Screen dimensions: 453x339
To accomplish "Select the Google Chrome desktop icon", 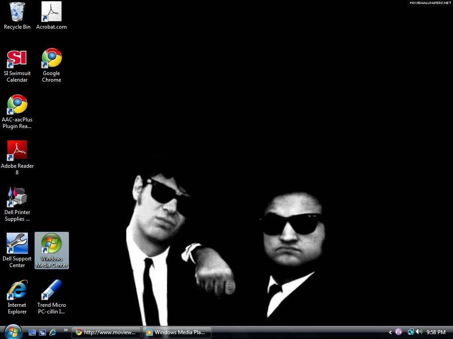I will [51, 59].
